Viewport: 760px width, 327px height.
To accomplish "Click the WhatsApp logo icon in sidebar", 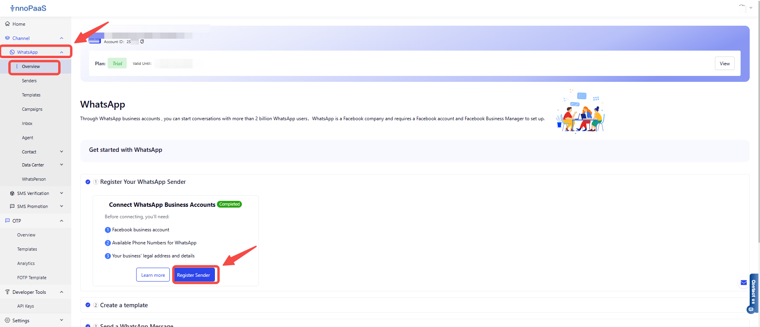I will tap(12, 52).
